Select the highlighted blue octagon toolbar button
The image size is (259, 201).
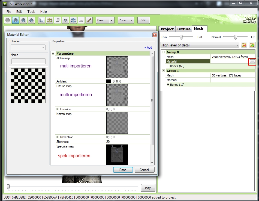[x=16, y=20]
